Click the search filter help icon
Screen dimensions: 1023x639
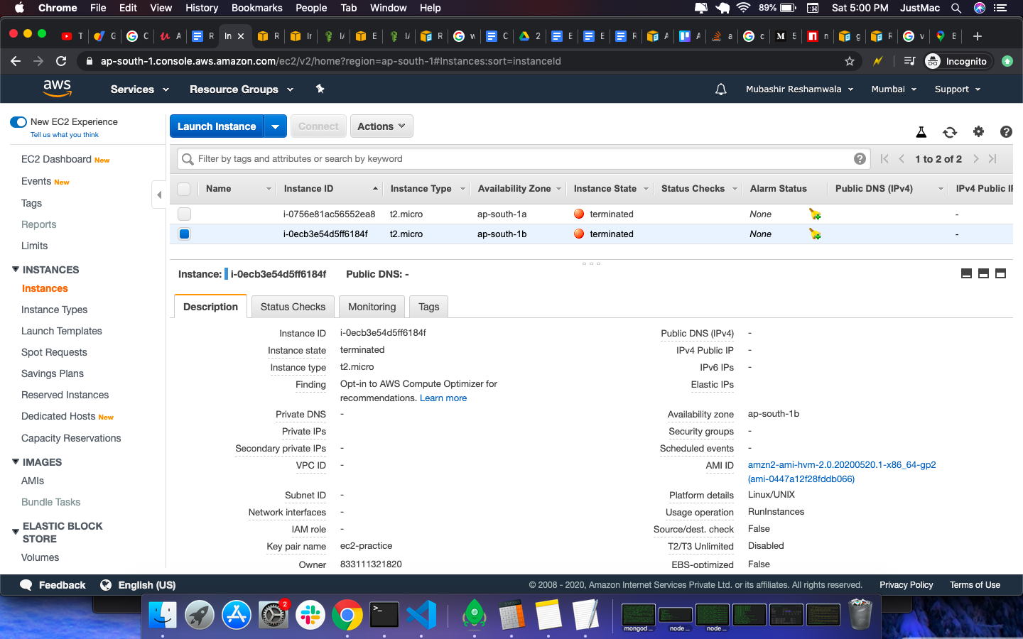860,159
